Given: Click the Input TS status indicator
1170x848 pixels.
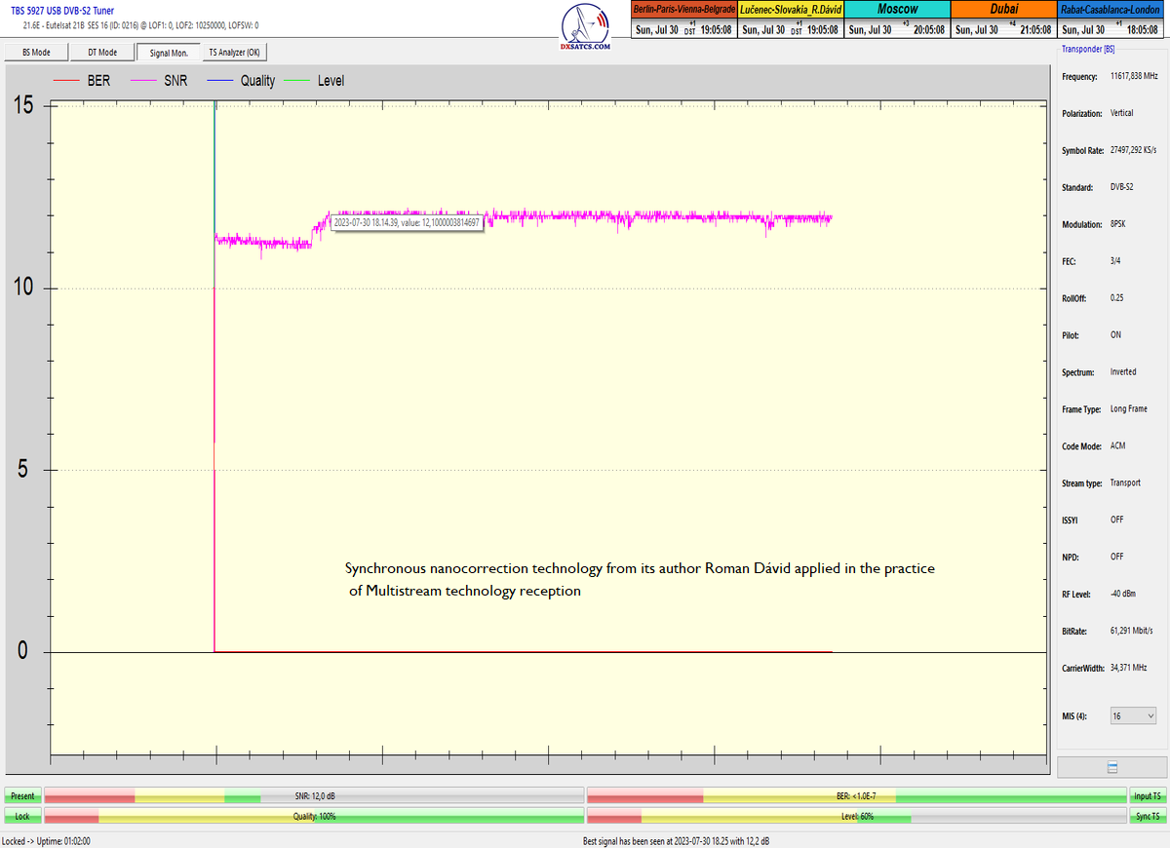Looking at the screenshot, I should (x=1147, y=796).
